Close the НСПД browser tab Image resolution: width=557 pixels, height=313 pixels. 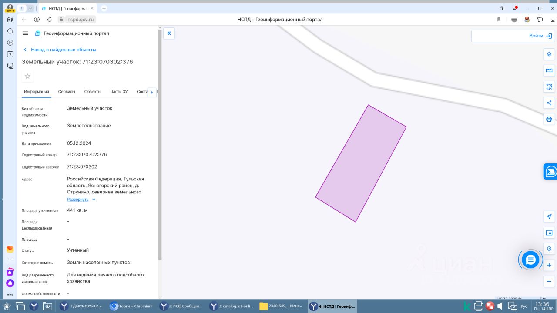pos(92,8)
